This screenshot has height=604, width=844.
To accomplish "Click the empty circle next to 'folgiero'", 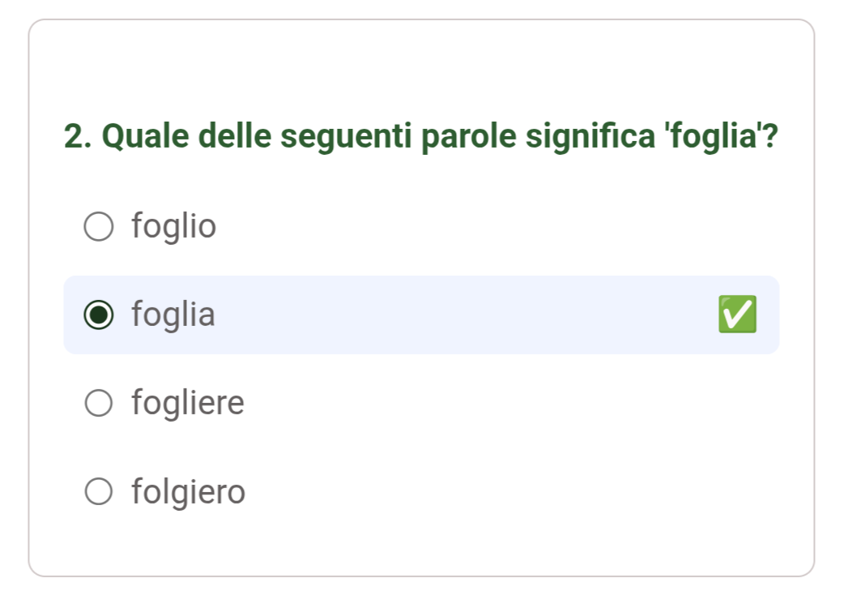I will (x=99, y=491).
